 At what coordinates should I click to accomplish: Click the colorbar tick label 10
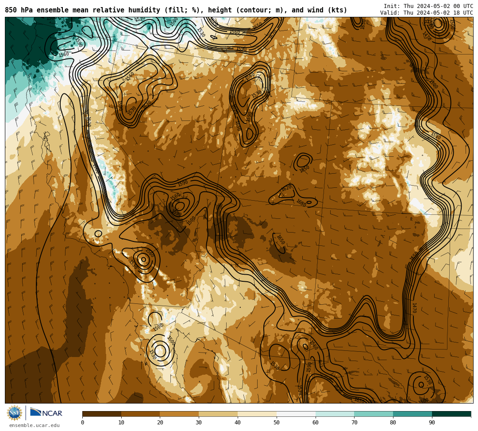pos(121,423)
